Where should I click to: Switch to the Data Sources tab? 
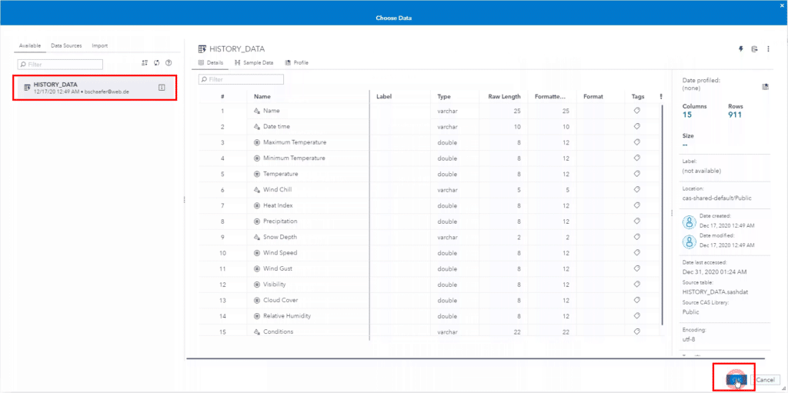(x=66, y=46)
